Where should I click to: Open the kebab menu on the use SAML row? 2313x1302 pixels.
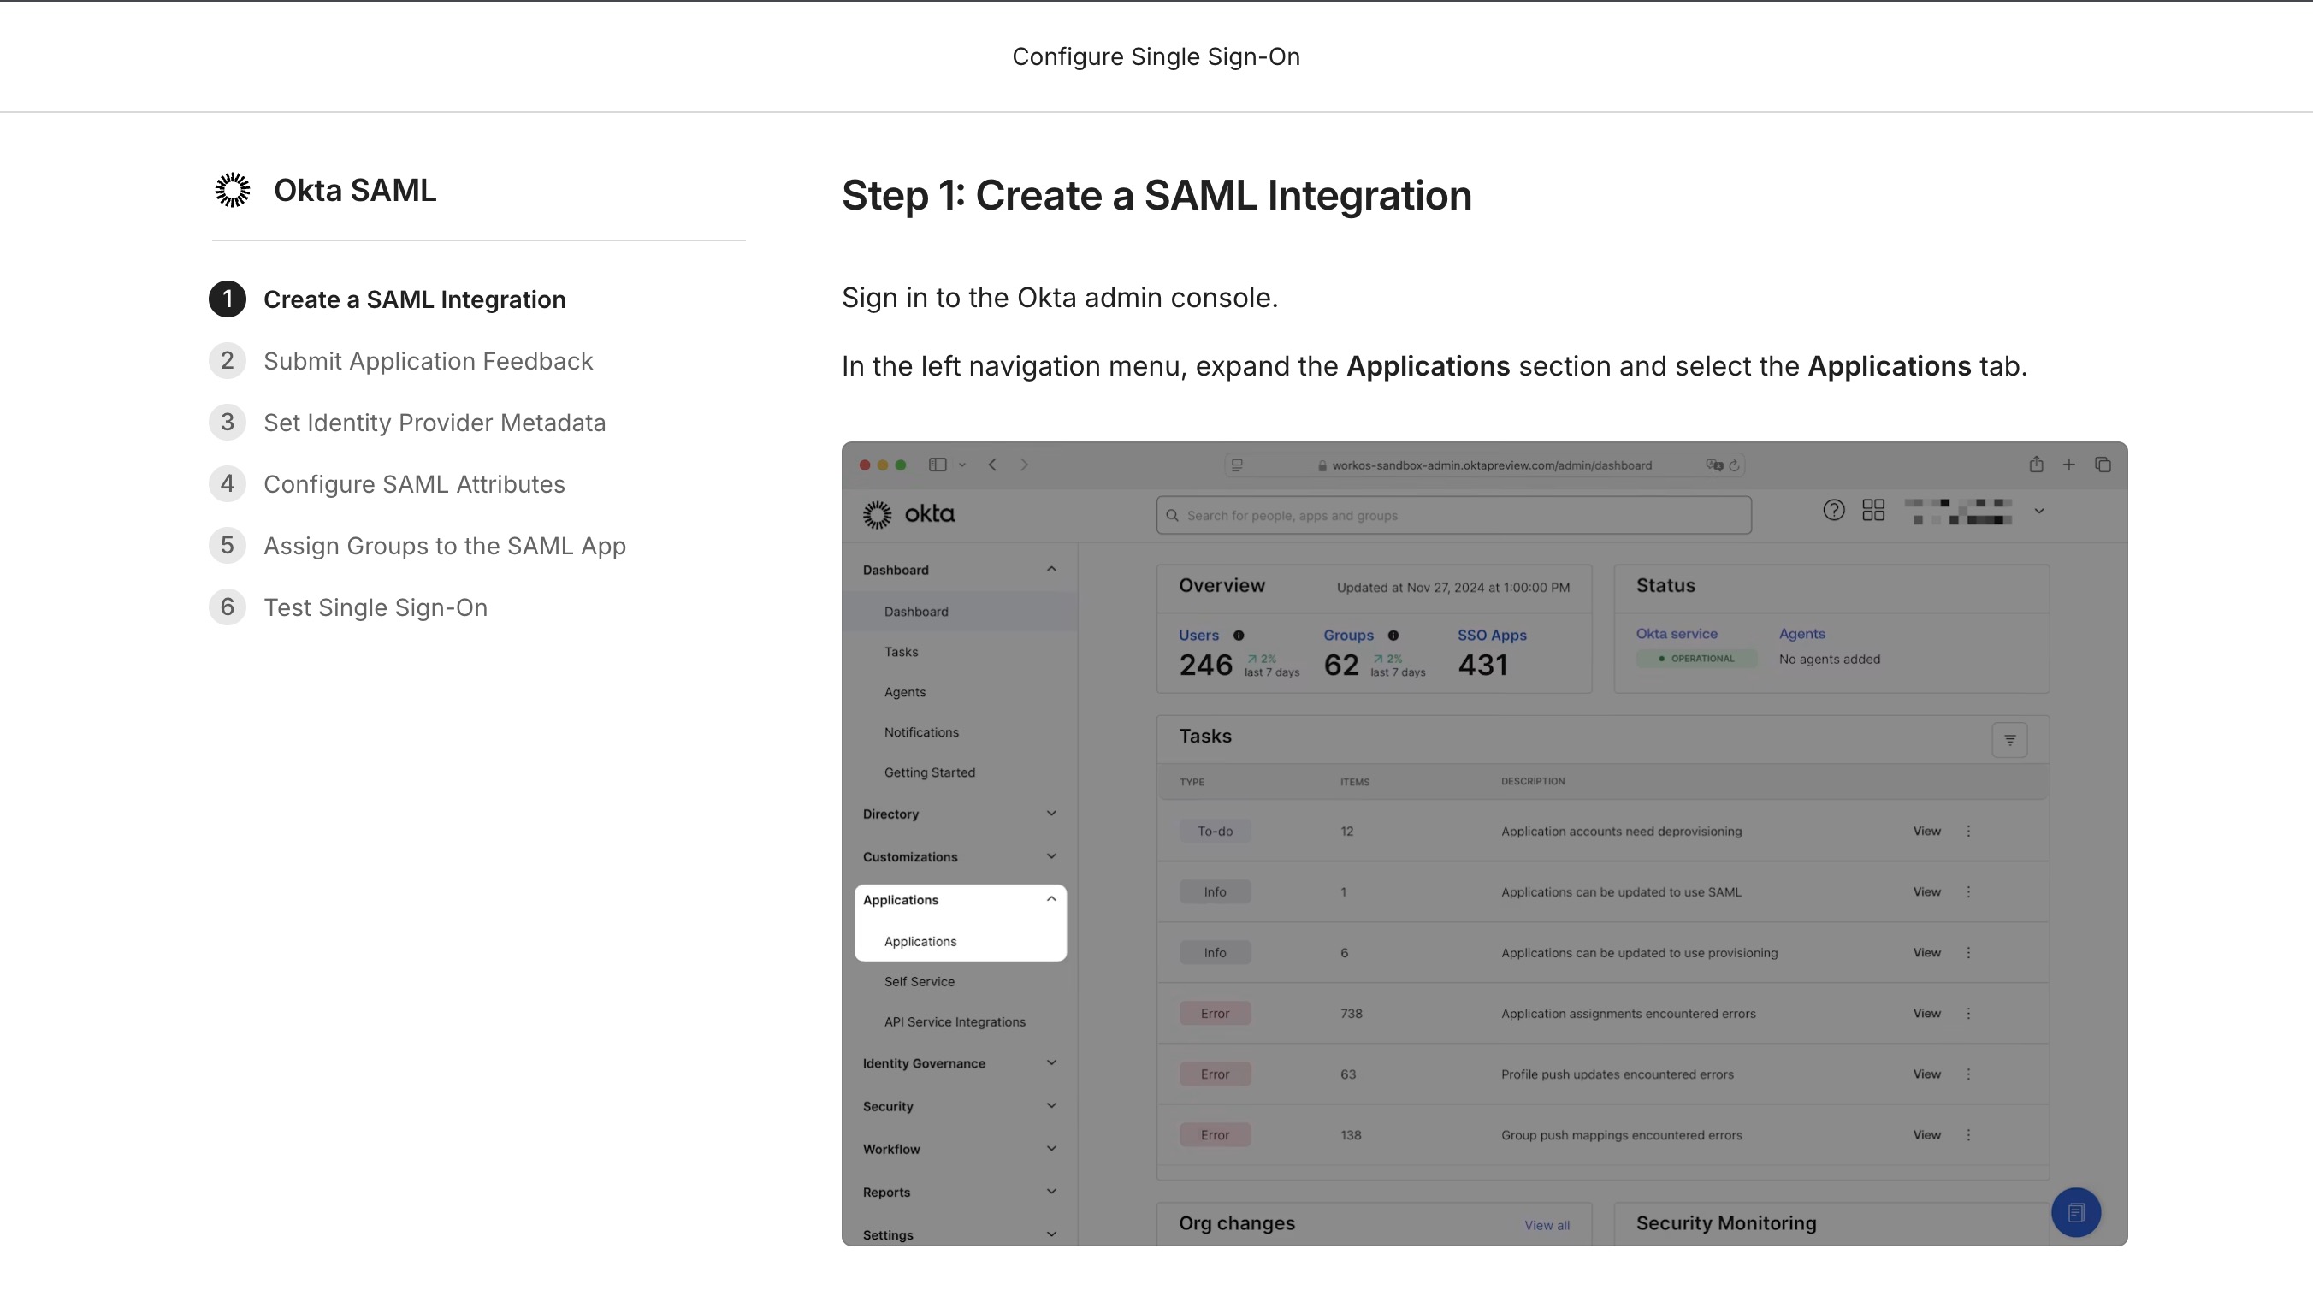1969,892
